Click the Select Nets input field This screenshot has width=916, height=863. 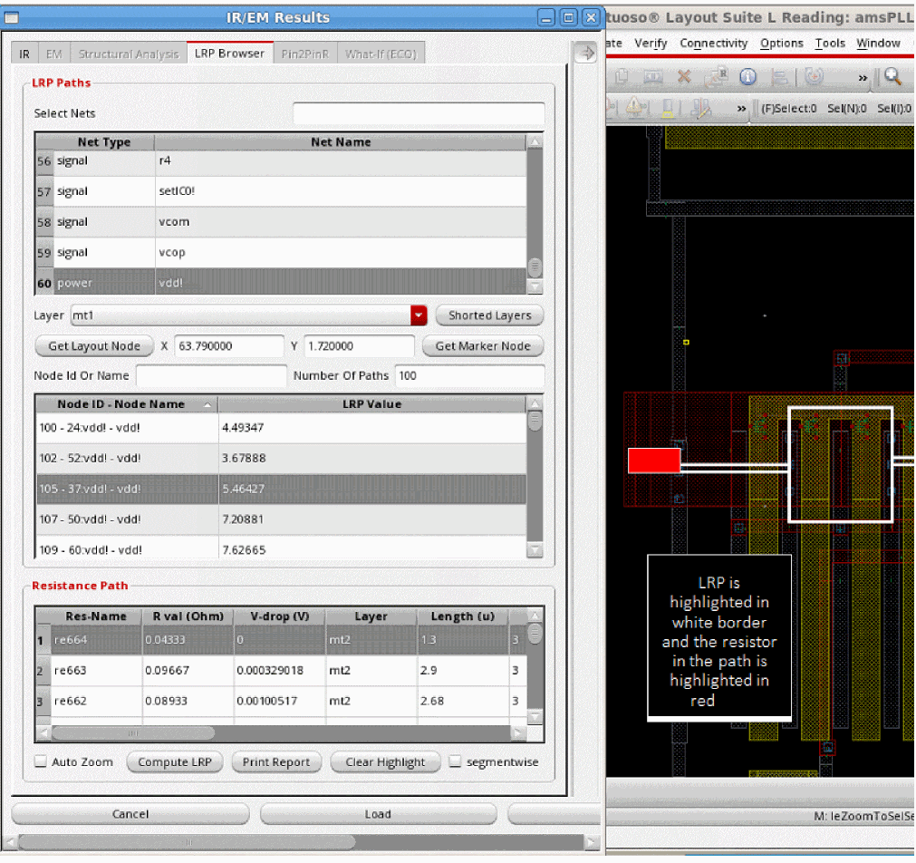[x=418, y=114]
